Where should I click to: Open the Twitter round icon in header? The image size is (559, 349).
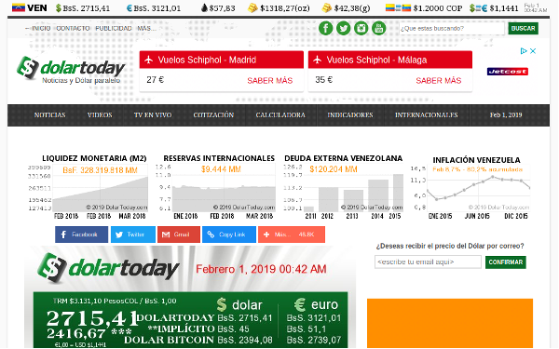click(343, 28)
